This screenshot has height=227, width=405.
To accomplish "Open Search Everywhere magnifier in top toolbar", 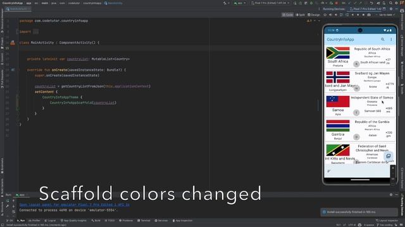I will [x=391, y=3].
